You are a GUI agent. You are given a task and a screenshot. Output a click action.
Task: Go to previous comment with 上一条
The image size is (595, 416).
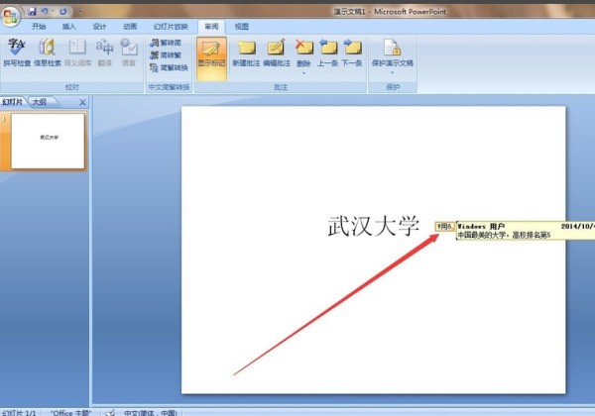328,51
